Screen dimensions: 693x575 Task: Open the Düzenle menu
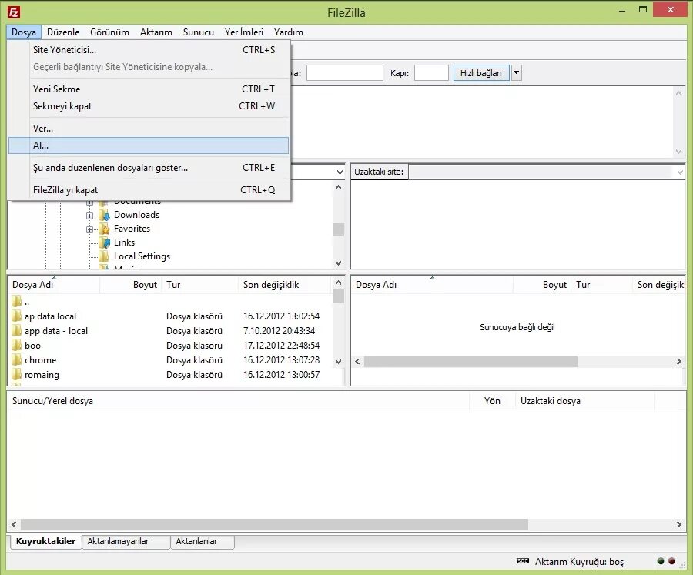(x=63, y=32)
